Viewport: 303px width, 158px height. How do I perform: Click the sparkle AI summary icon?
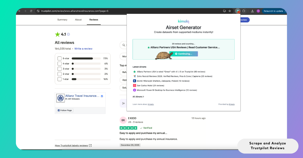(x=123, y=103)
